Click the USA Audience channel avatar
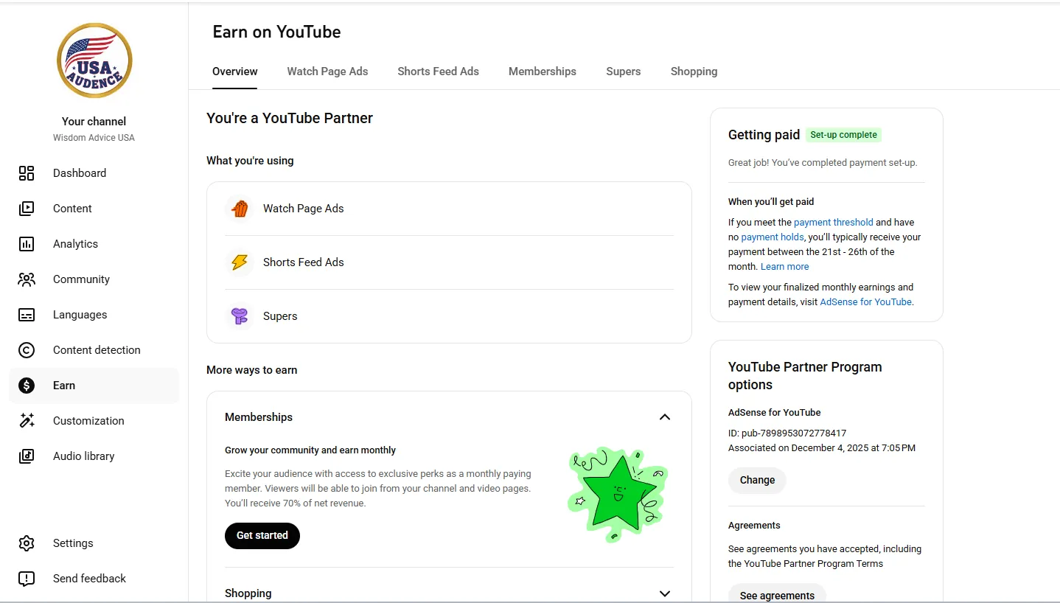The height and width of the screenshot is (603, 1060). (x=94, y=60)
